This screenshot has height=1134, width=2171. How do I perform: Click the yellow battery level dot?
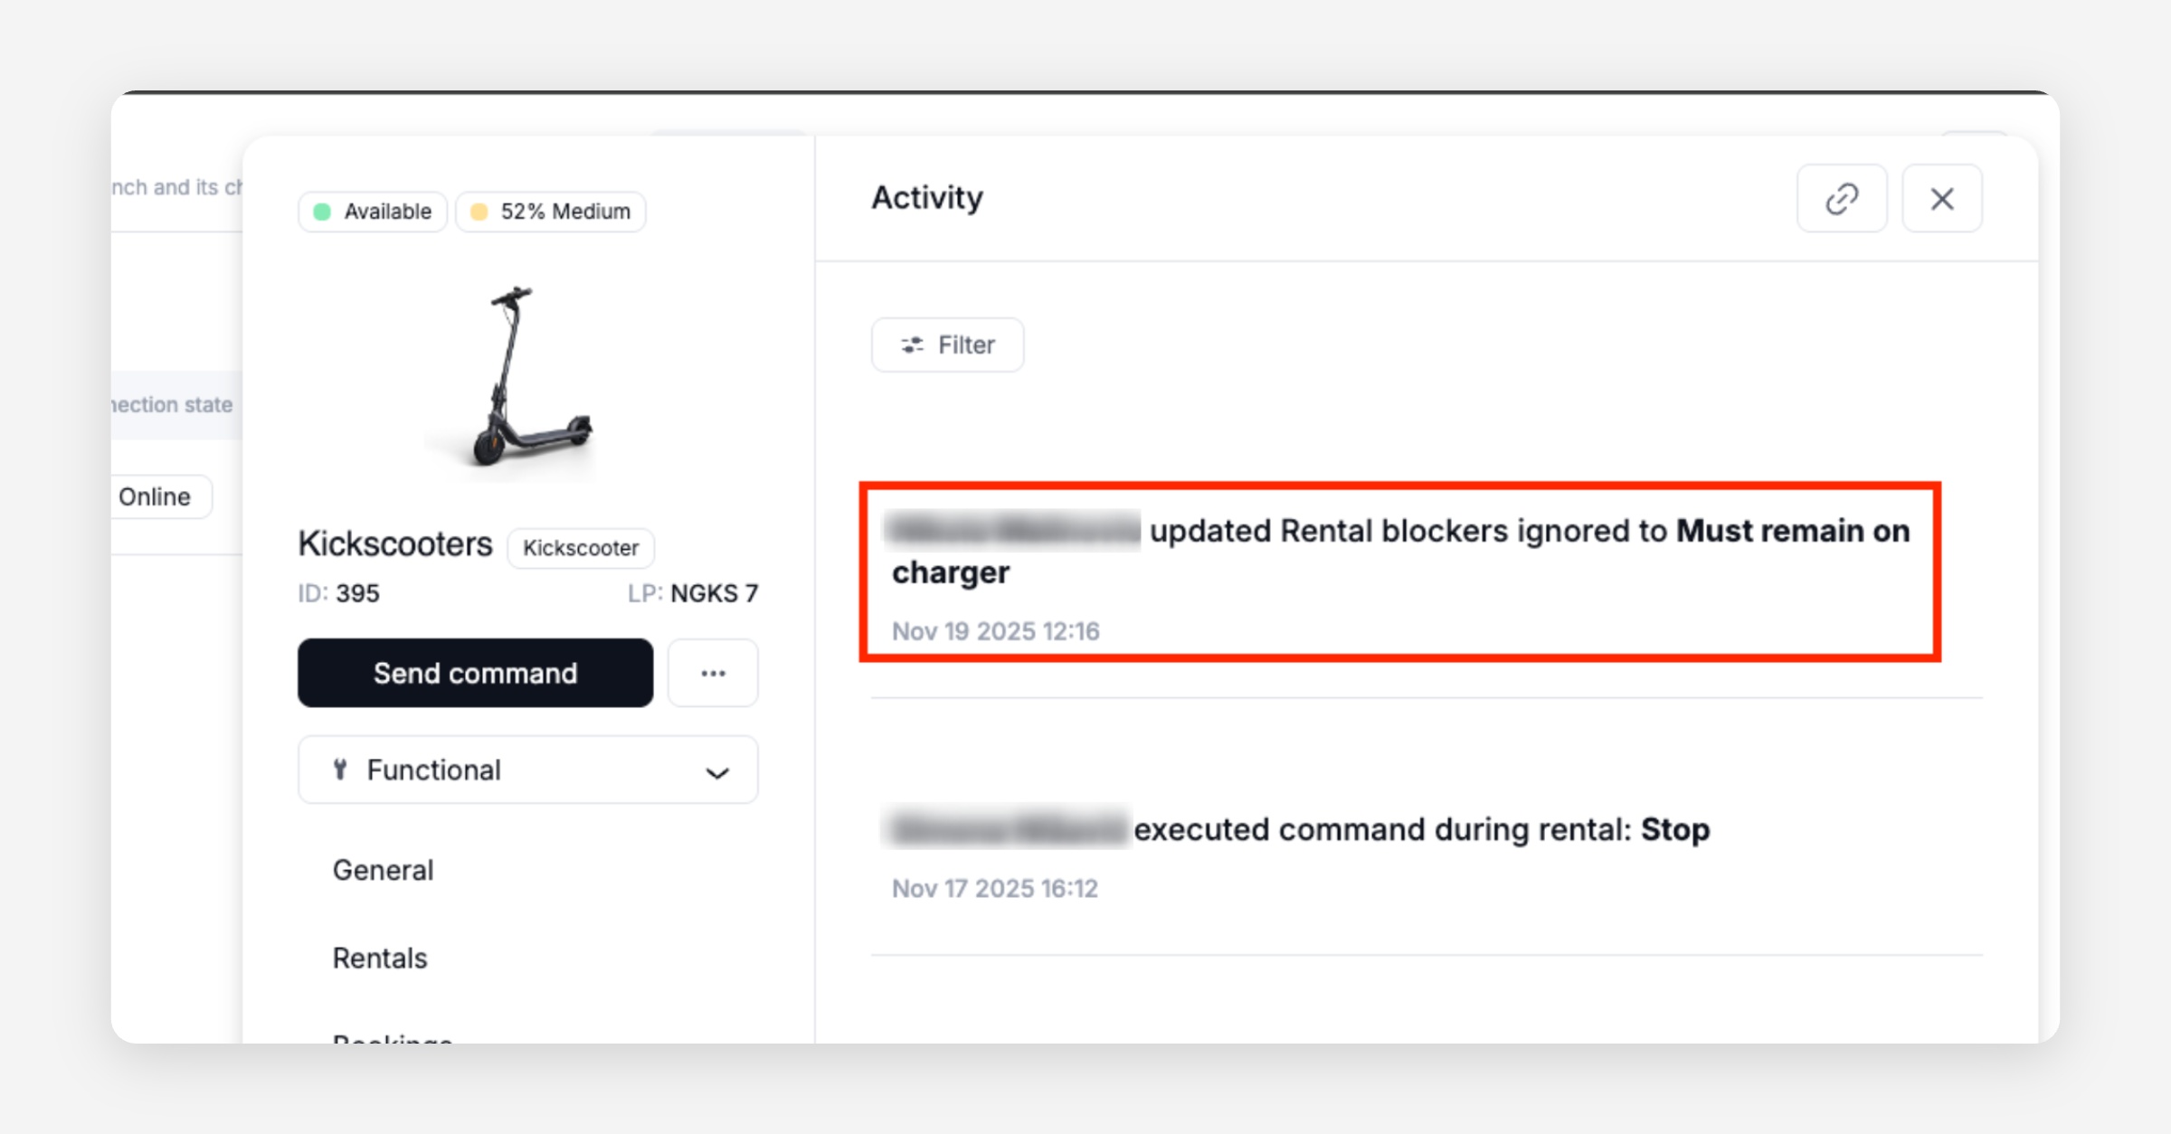479,212
